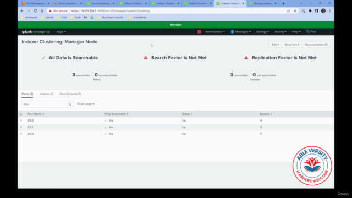This screenshot has height=198, width=352.
Task: Switch to the Search Heads (1) tab
Action: 70,94
